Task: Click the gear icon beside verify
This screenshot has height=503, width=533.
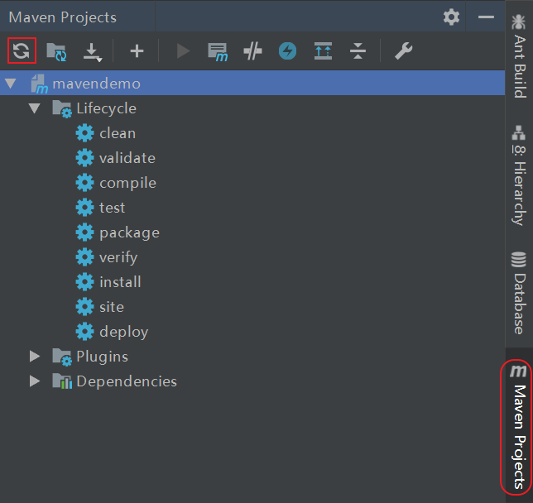Action: [x=84, y=257]
